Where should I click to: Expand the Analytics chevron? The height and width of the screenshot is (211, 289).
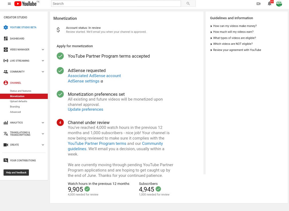(43, 123)
